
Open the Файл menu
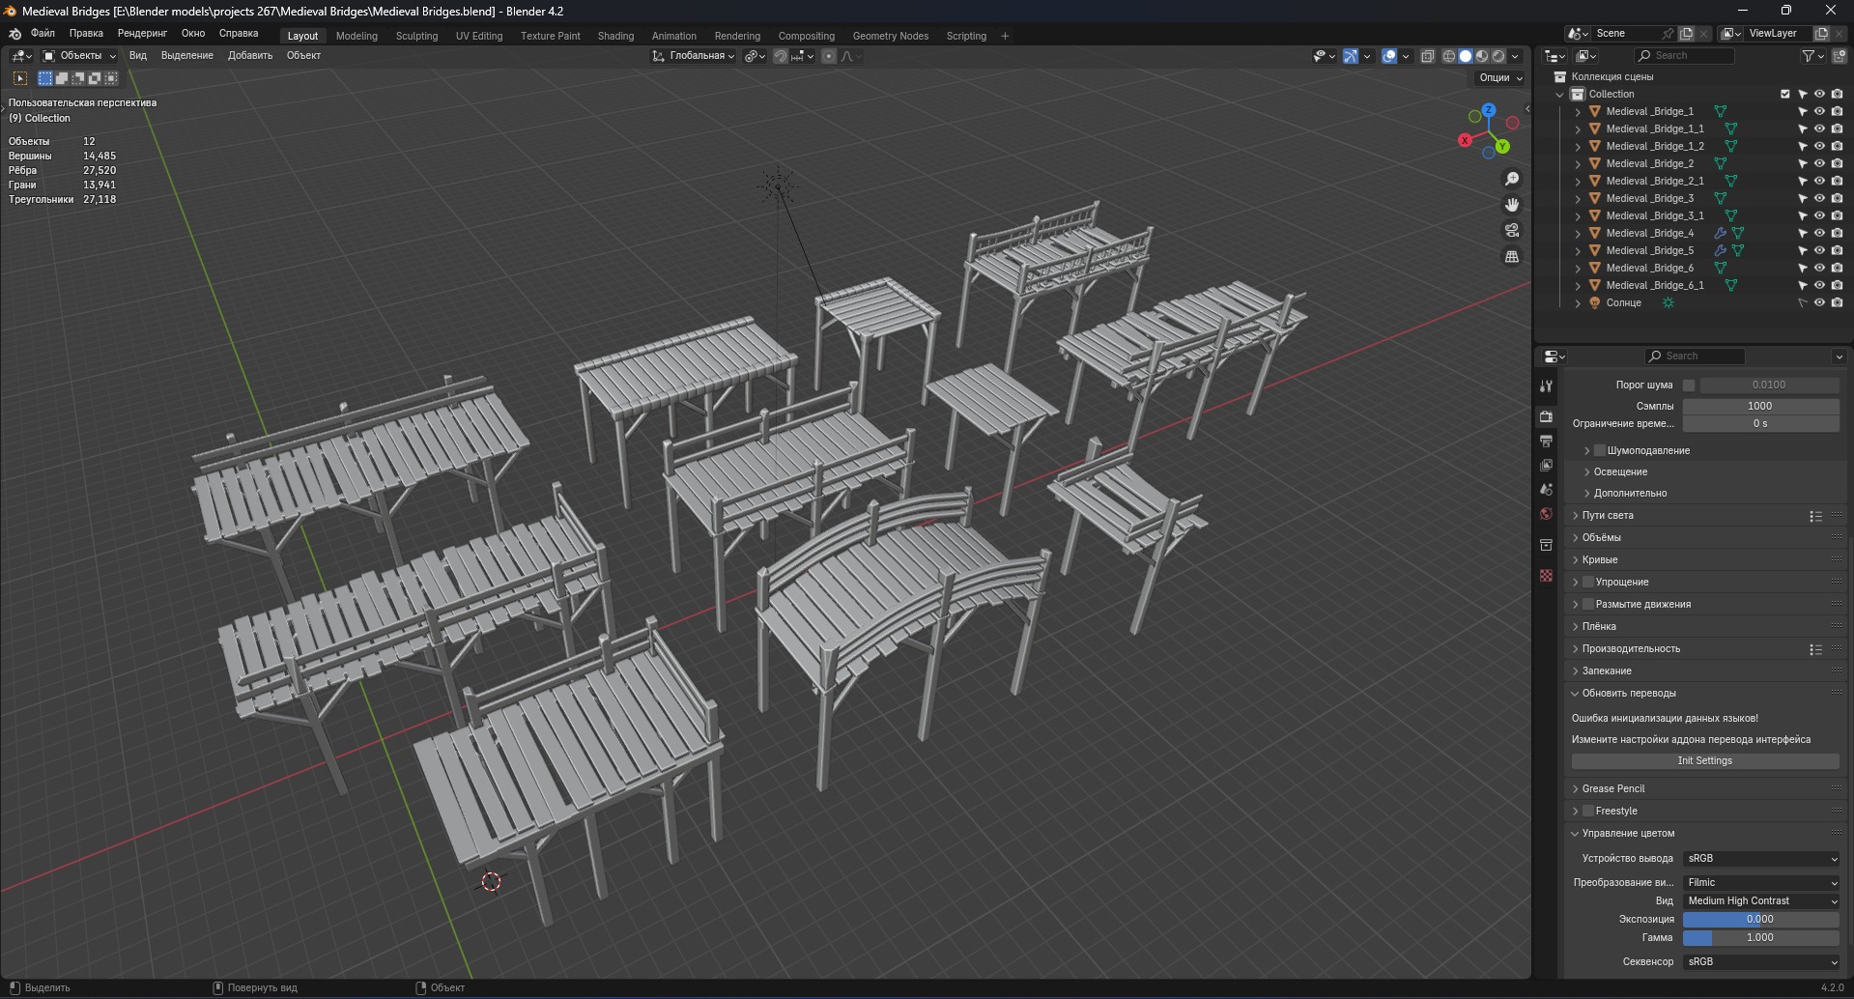point(43,33)
